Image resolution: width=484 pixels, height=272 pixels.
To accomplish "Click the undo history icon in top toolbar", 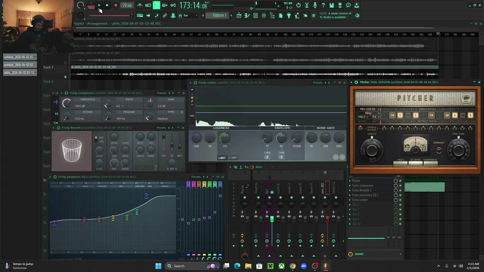I will coord(298,5).
